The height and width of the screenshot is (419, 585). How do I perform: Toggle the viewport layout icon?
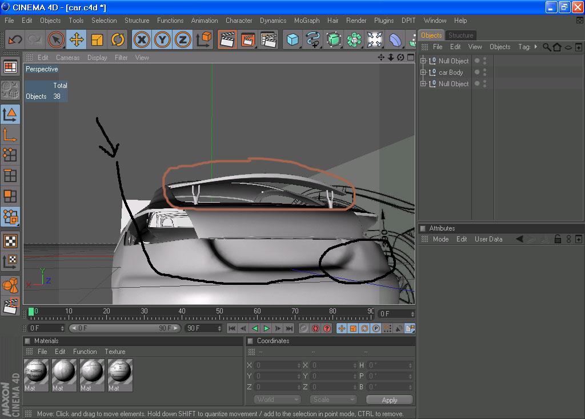pos(411,58)
